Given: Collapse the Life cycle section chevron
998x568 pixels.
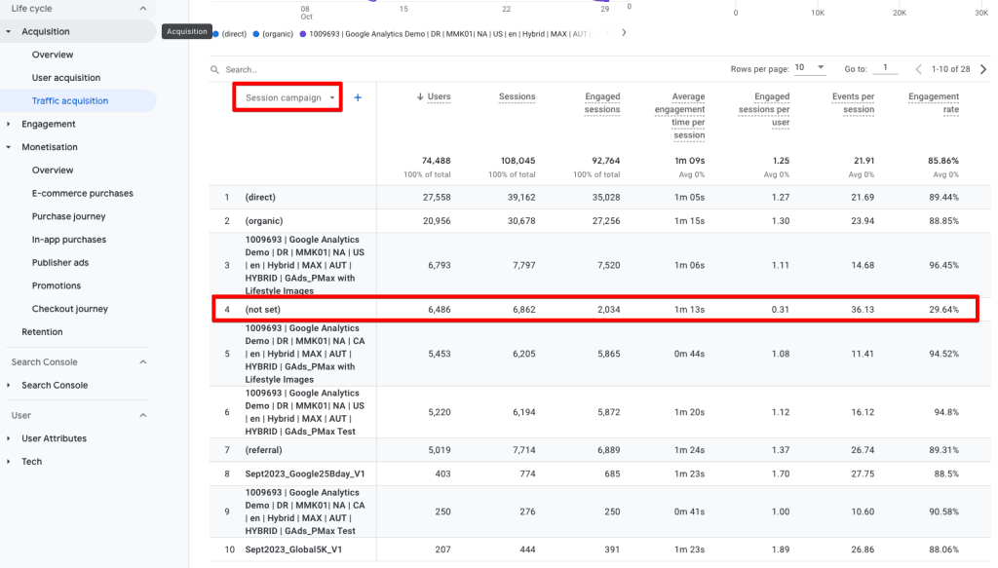Looking at the screenshot, I should coord(143,9).
